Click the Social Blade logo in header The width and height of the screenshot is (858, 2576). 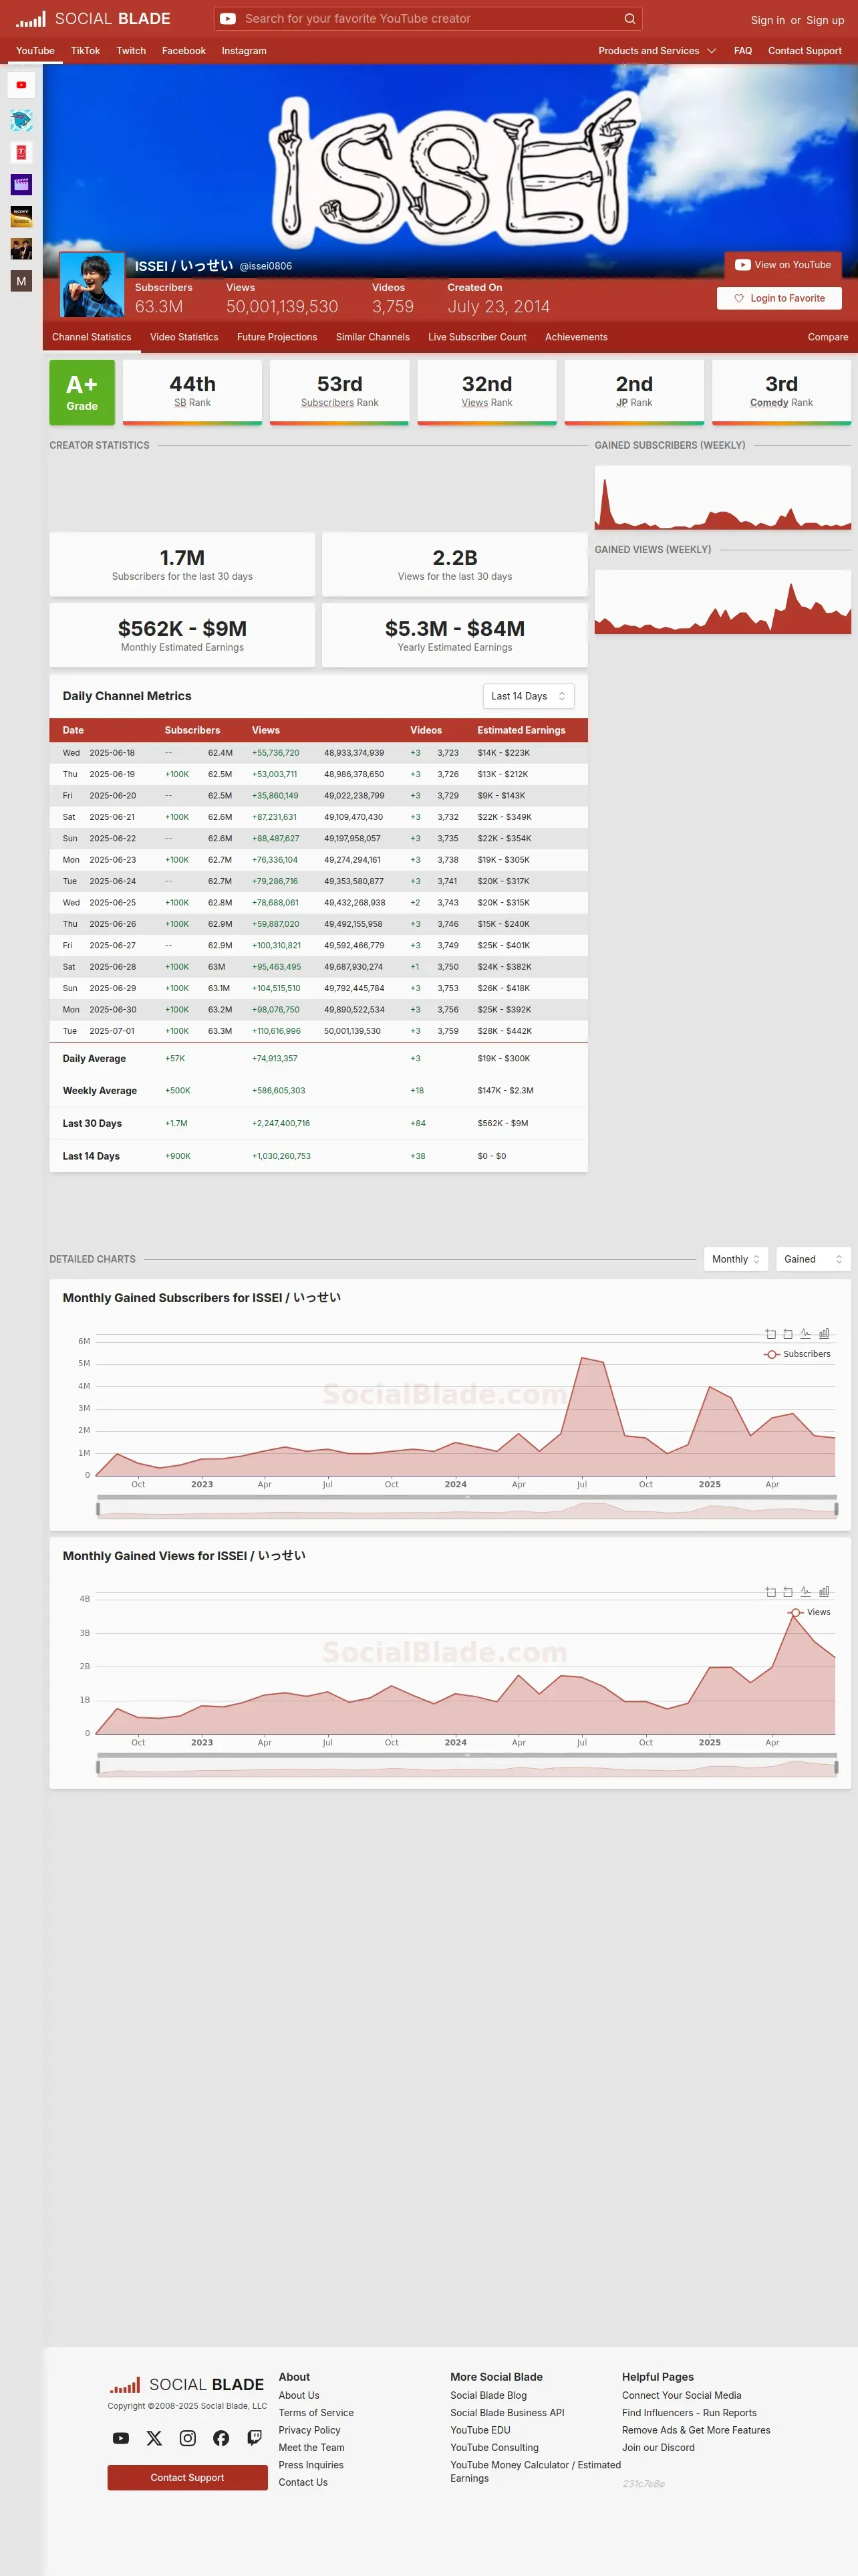click(93, 19)
